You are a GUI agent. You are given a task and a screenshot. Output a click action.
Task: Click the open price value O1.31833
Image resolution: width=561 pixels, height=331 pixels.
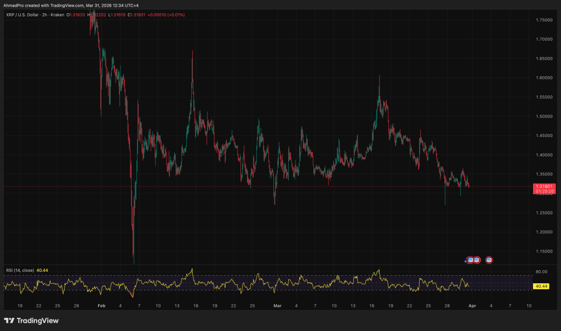click(x=78, y=15)
